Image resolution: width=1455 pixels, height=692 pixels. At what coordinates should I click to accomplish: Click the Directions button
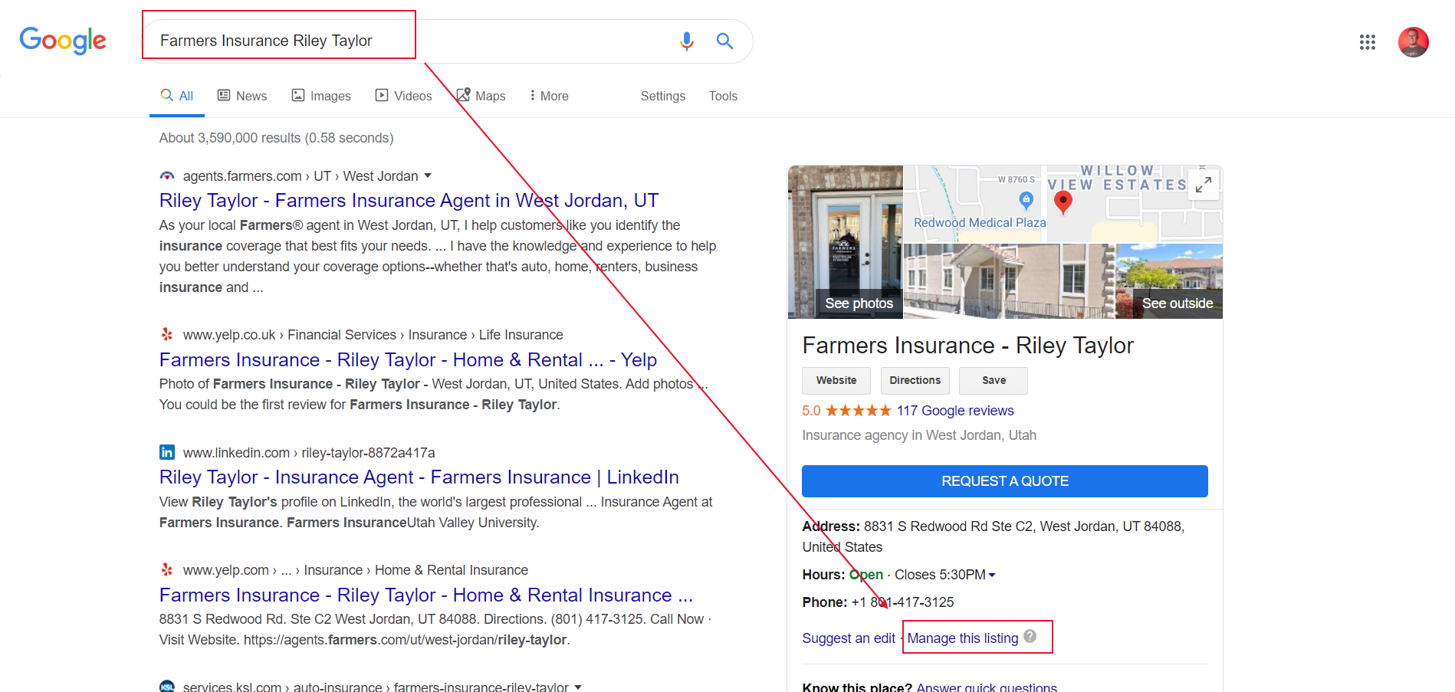pyautogui.click(x=915, y=381)
